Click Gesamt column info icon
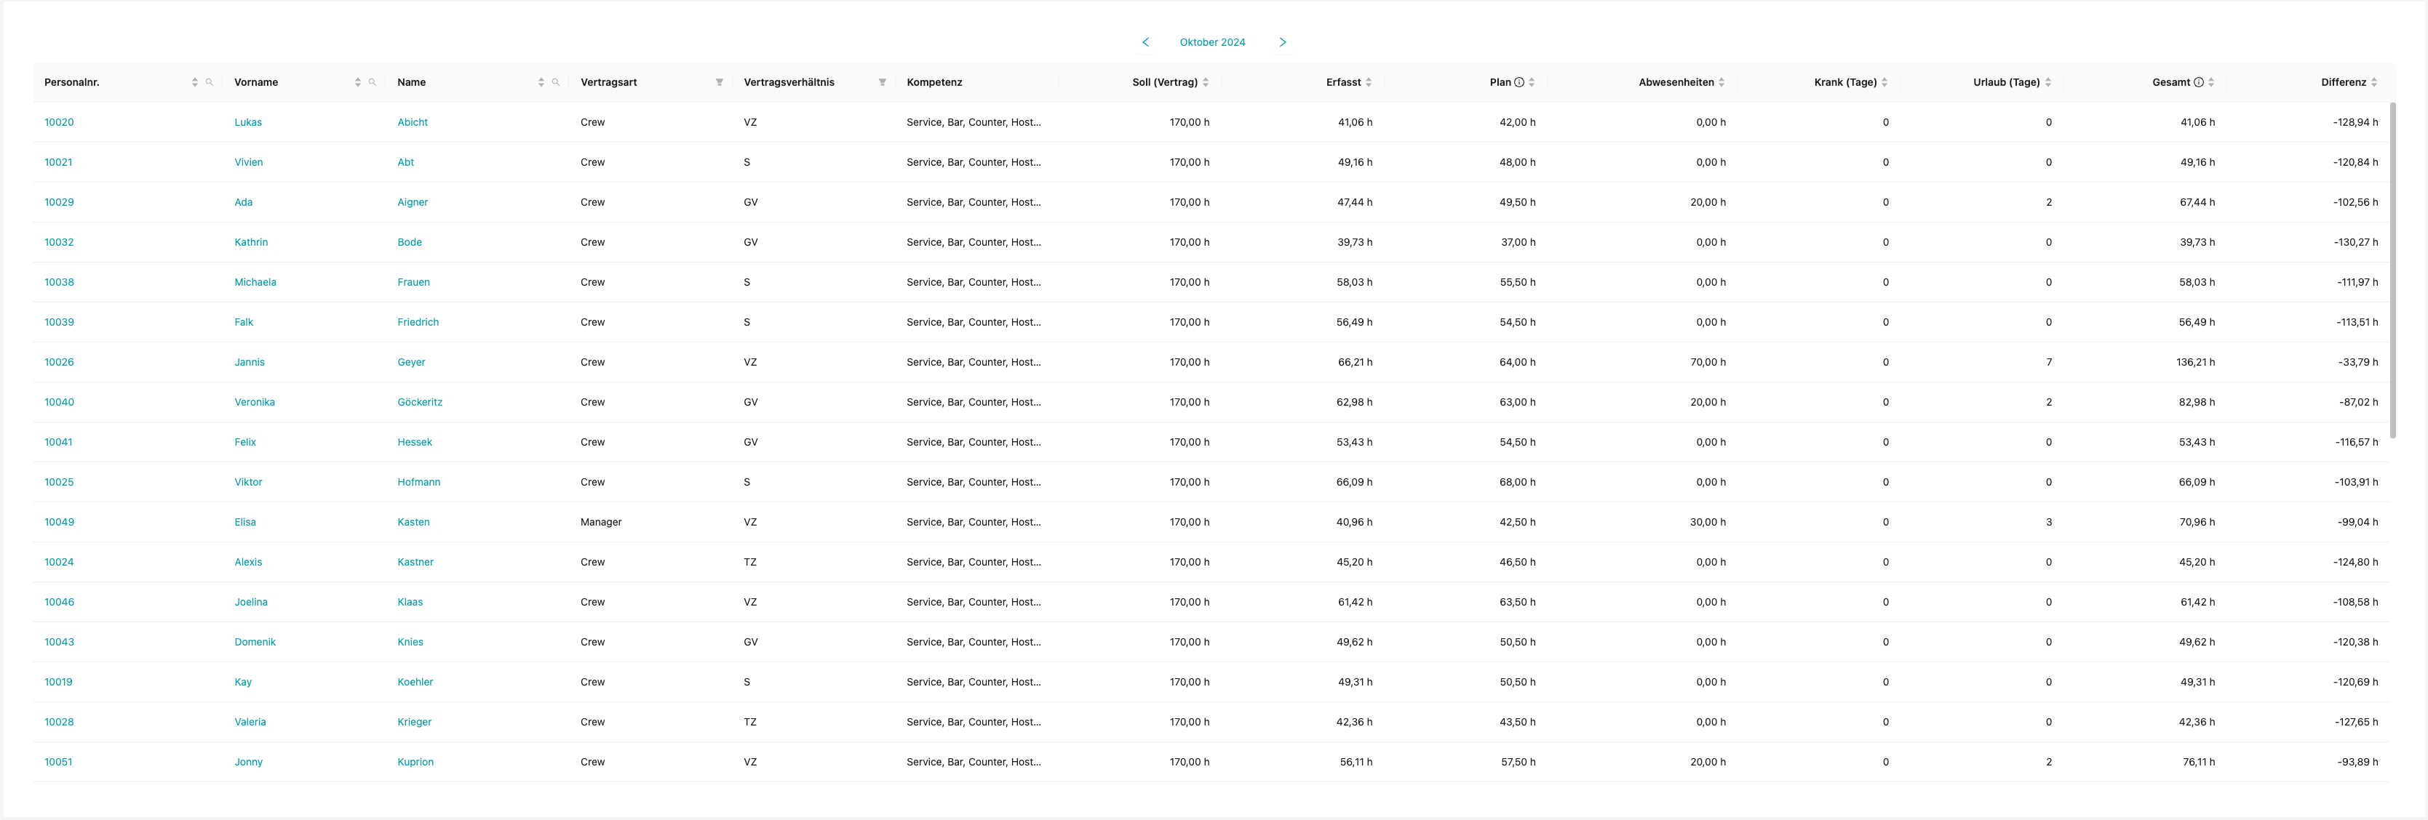2428x820 pixels. tap(2198, 83)
